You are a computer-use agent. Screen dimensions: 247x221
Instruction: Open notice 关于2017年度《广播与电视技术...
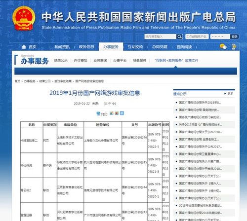[201, 125]
